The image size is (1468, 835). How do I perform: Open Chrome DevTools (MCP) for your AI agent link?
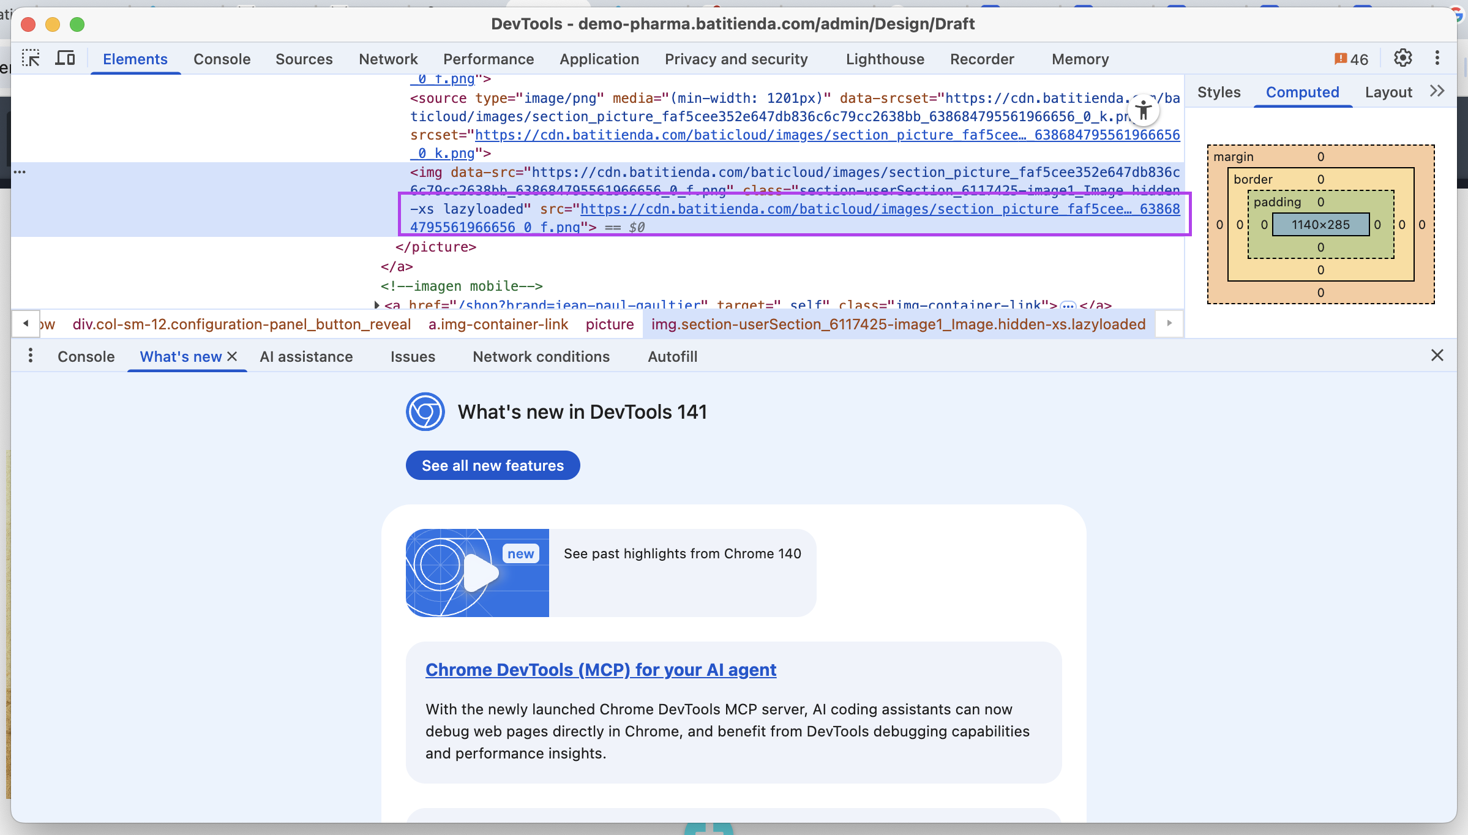[x=601, y=670]
